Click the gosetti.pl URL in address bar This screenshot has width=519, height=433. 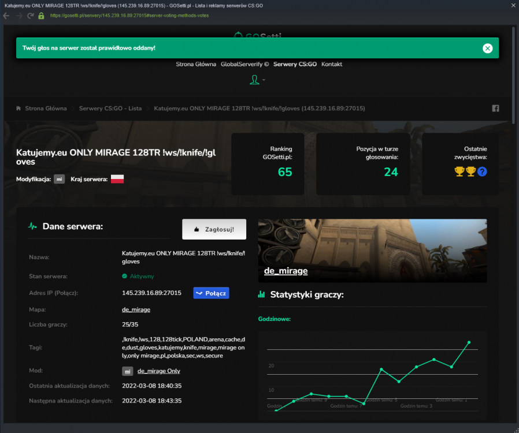(129, 16)
